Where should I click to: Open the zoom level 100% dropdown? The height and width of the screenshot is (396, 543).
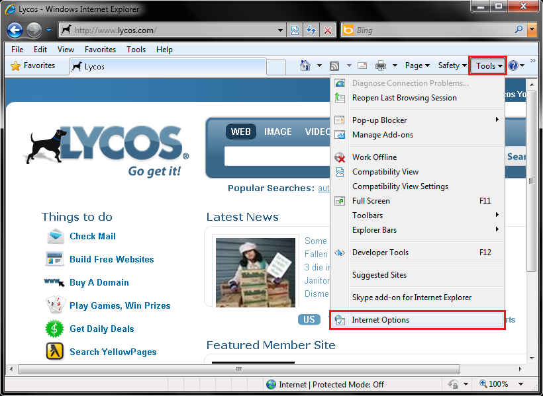click(x=520, y=384)
